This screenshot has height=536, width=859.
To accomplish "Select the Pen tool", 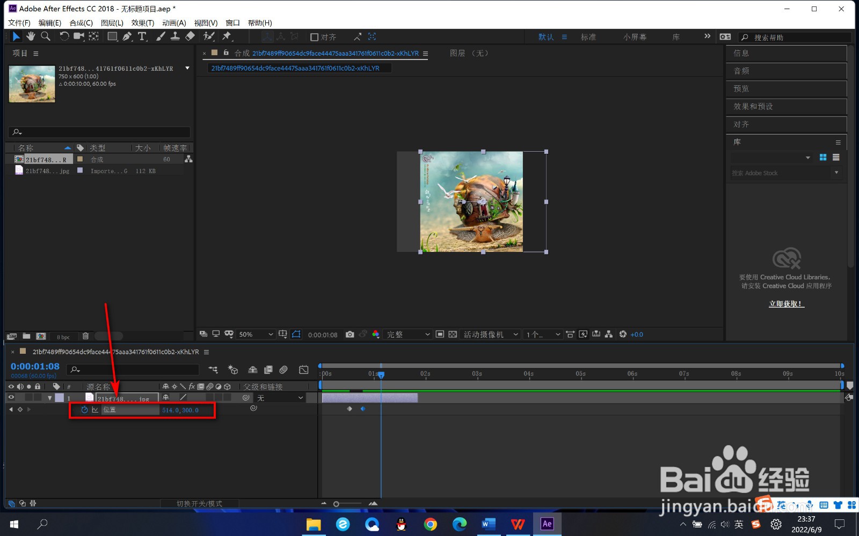I will (x=127, y=36).
